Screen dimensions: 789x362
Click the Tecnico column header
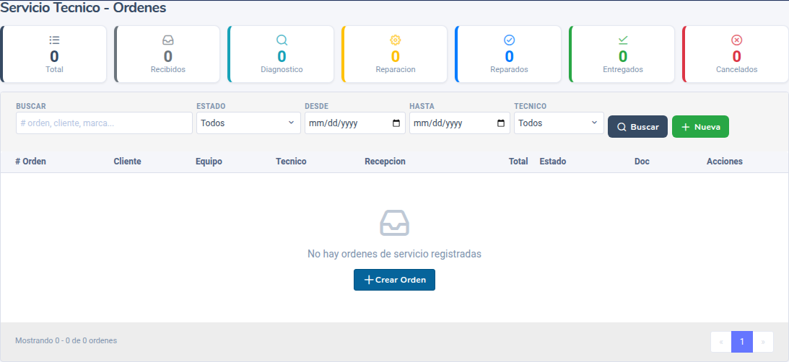pos(291,162)
